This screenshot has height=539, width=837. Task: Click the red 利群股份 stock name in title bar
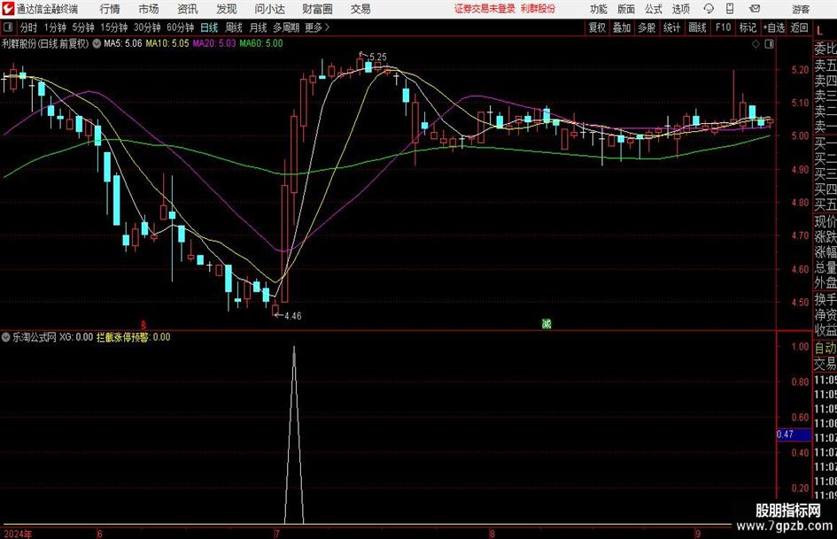coord(539,9)
